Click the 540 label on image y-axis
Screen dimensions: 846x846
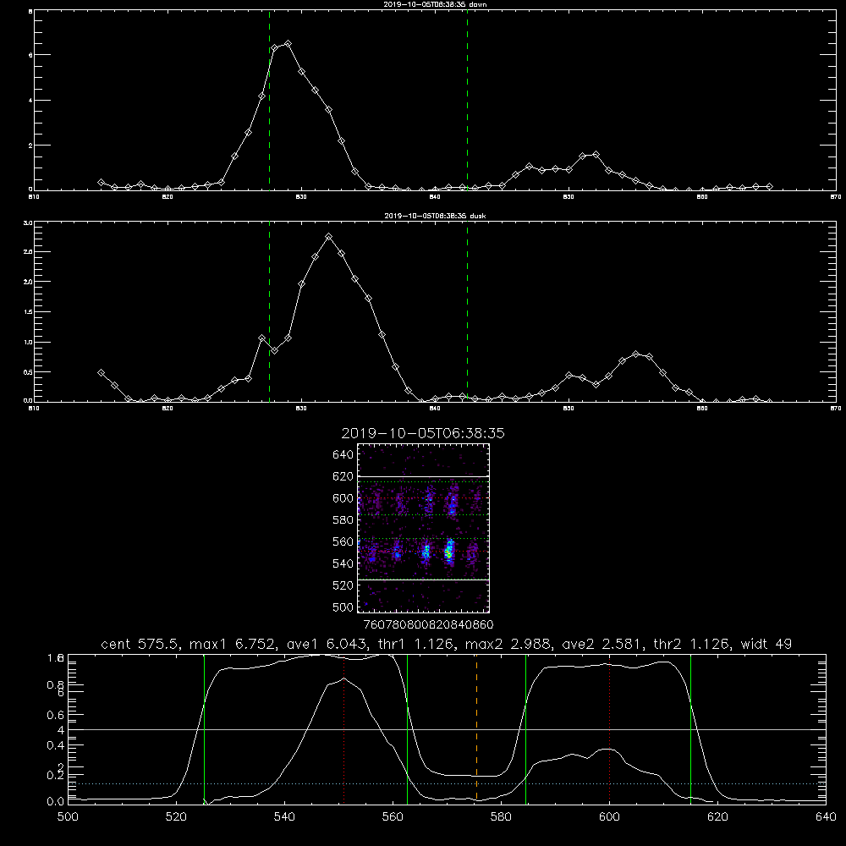(x=343, y=563)
